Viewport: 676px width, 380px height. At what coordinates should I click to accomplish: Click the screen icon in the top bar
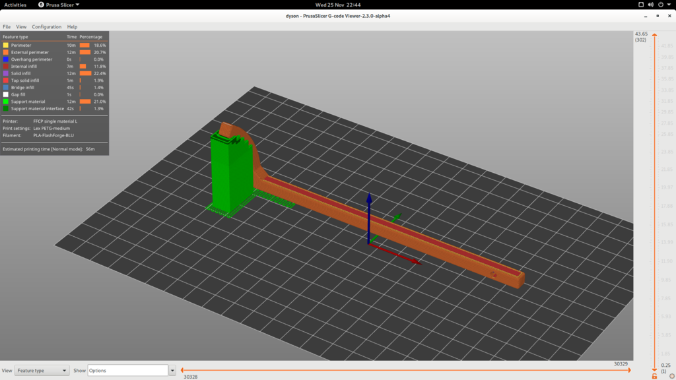pyautogui.click(x=641, y=5)
